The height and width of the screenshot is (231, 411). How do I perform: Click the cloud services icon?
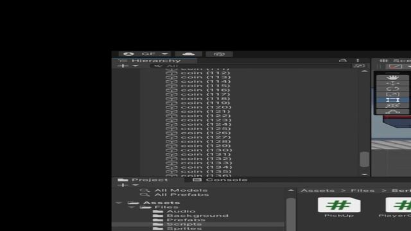click(x=188, y=54)
